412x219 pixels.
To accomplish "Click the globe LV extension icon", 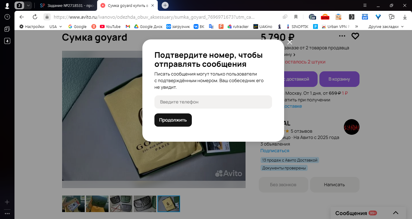I will coord(312,17).
